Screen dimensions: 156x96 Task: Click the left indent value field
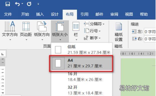(x=150, y=32)
